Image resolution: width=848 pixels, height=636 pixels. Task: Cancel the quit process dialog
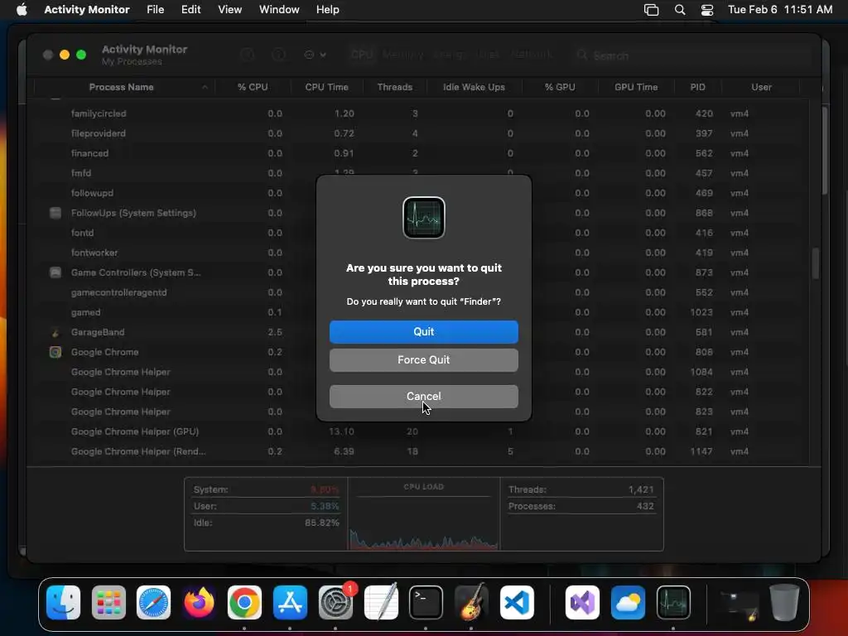pyautogui.click(x=423, y=396)
